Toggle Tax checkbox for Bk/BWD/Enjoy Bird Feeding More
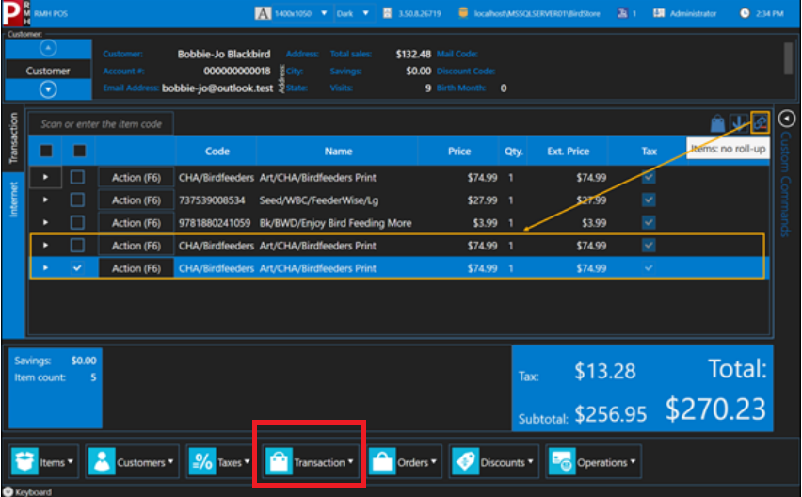The image size is (802, 497). (649, 222)
